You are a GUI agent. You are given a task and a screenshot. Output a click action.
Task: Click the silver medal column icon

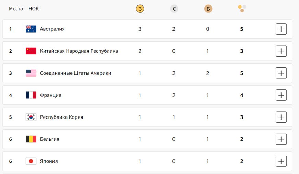(x=174, y=9)
